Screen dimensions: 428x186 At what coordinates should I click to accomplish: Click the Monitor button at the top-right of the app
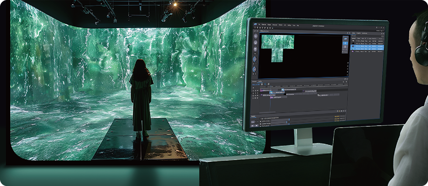pos(378,31)
